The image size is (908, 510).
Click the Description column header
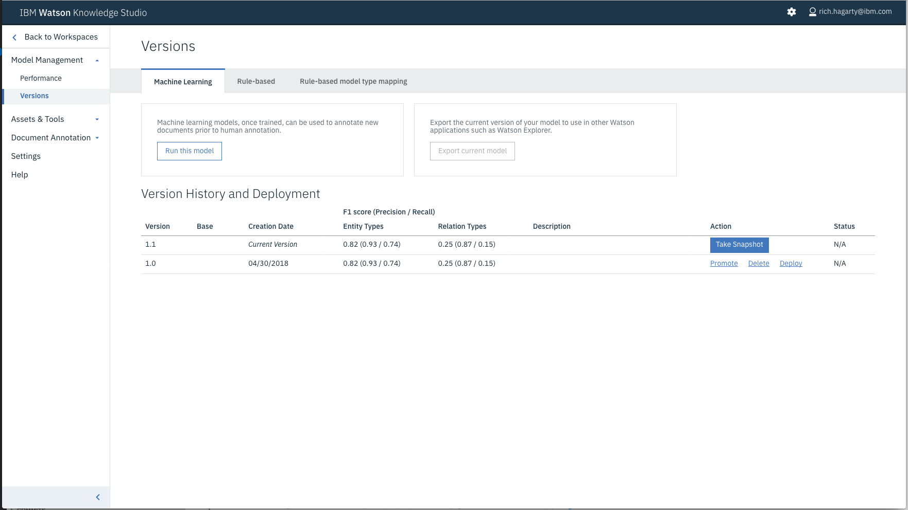click(x=552, y=226)
